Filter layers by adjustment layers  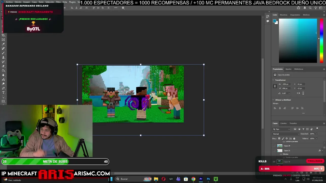299,129
